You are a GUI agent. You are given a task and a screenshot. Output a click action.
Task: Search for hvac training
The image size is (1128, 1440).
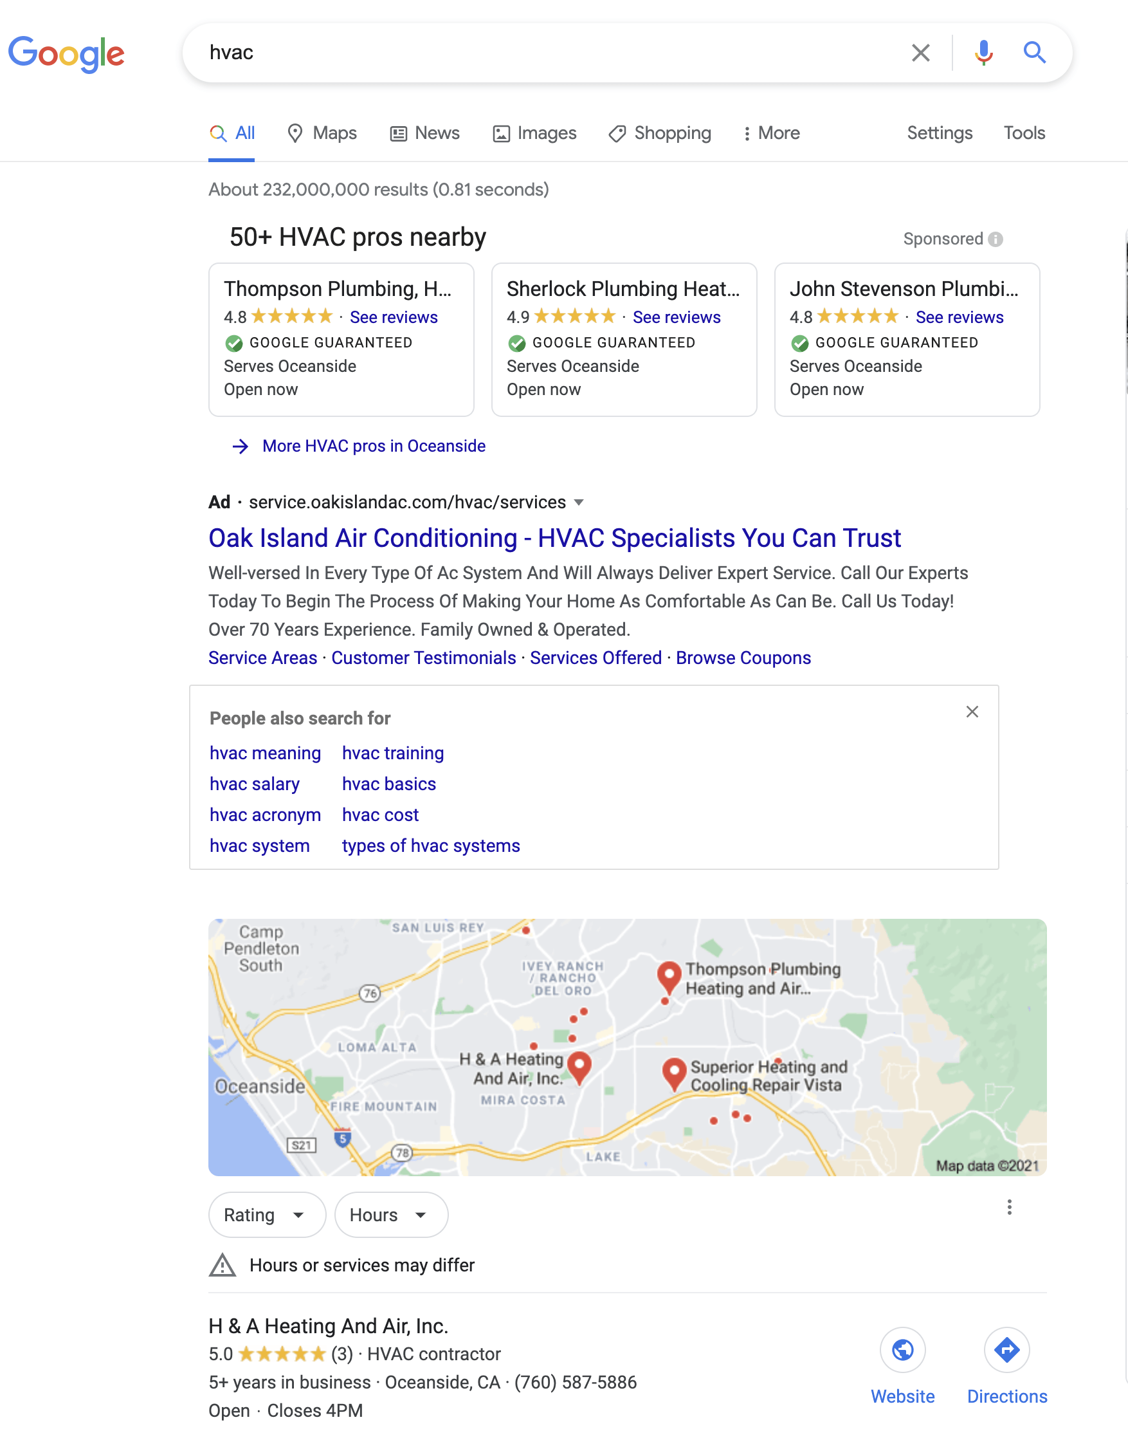pyautogui.click(x=393, y=754)
